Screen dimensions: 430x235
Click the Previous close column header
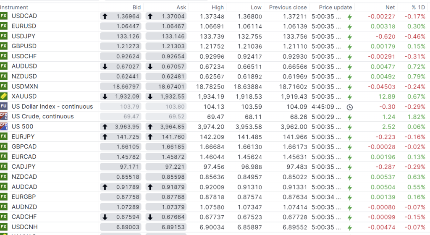288,7
